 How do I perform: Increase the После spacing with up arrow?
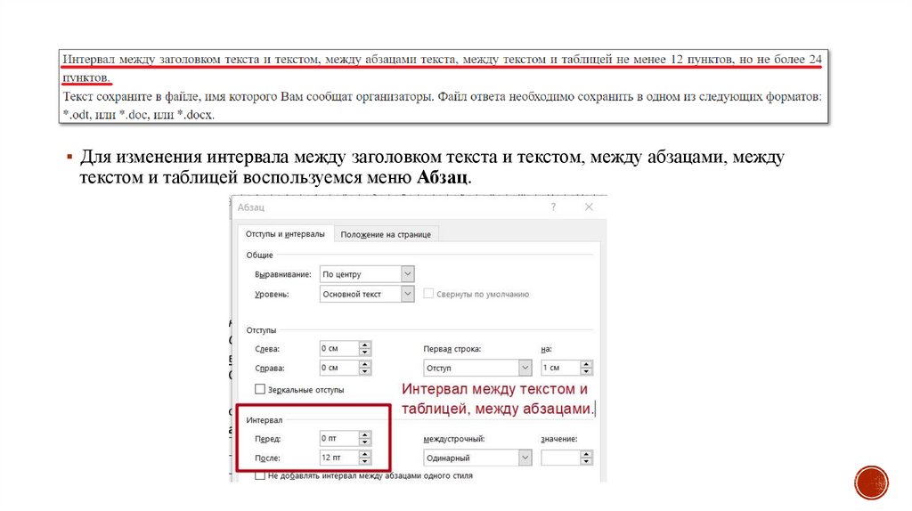tap(364, 454)
